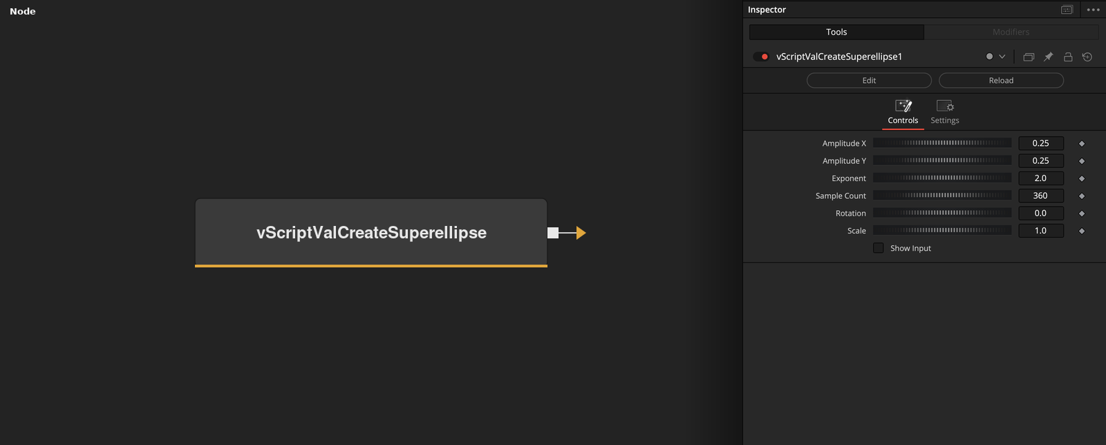Click the Inspector panel title
1106x445 pixels.
(767, 10)
